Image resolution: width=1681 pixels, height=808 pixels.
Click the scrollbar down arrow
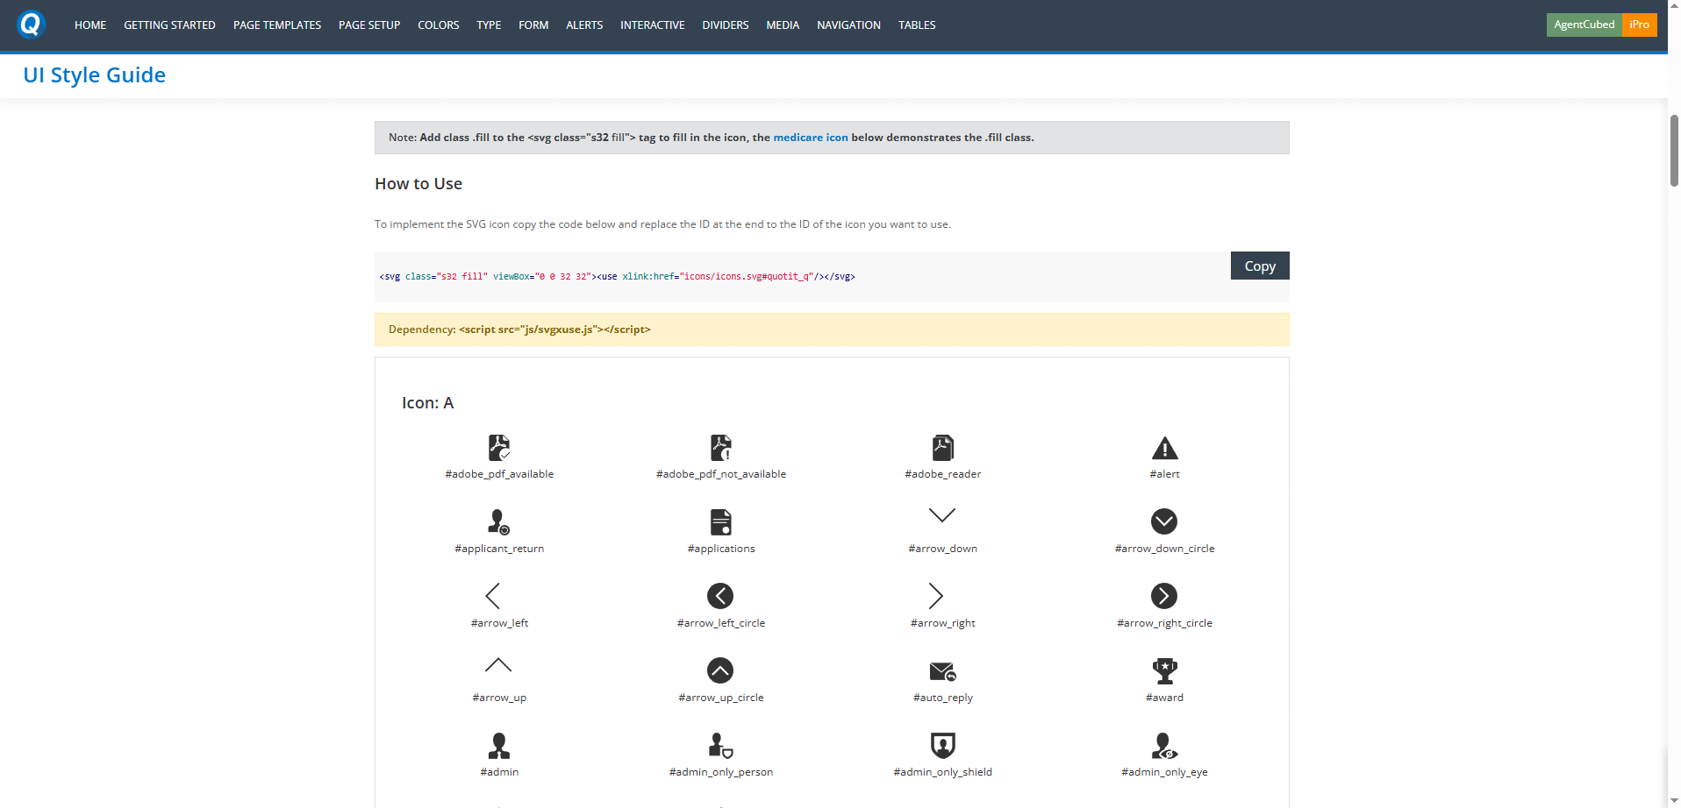click(1674, 801)
